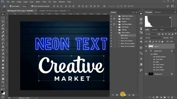Select the Crop tool

(3, 29)
